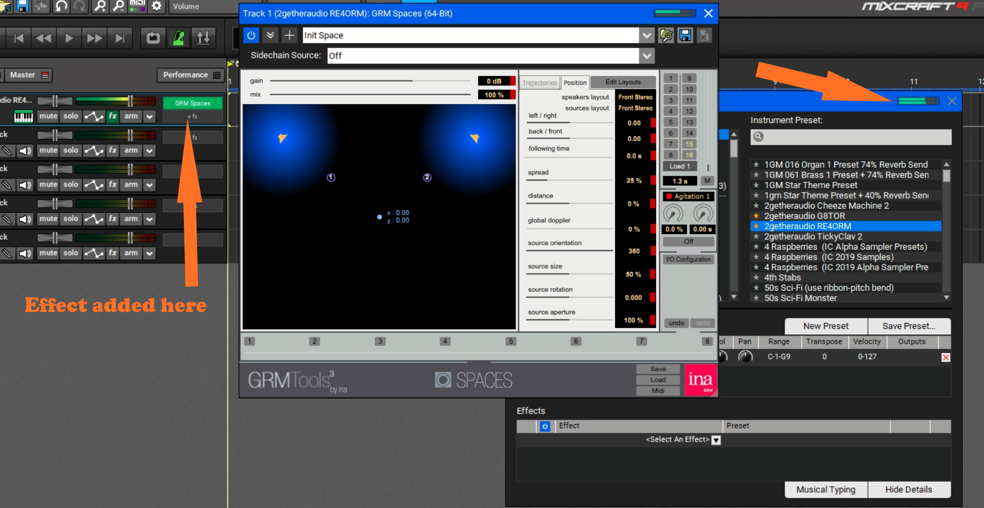Click sources layout Front Stereo value
Screen dimensions: 984x508
coord(635,108)
